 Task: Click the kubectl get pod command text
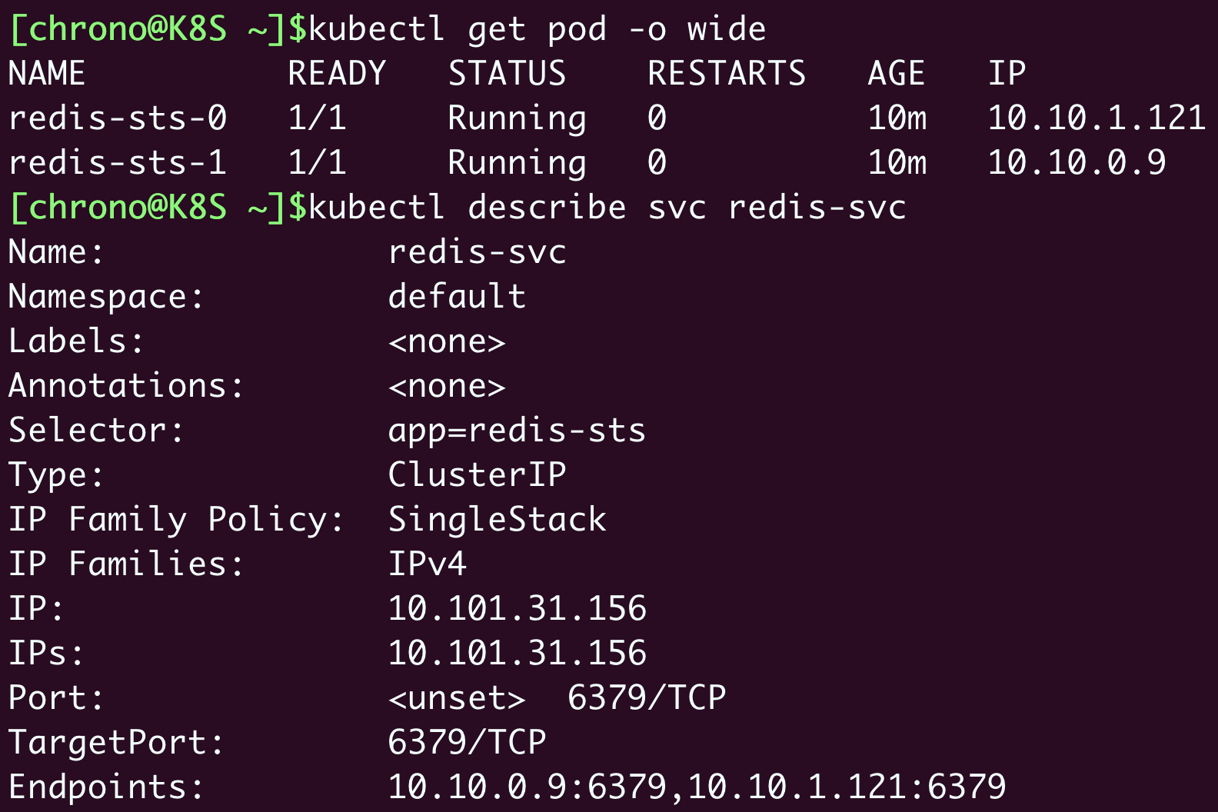coord(537,29)
